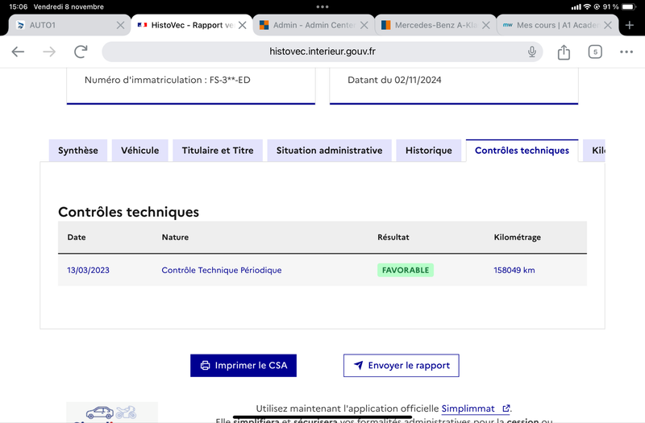The image size is (645, 423).
Task: Go forward with the forward arrow
Action: pos(49,52)
